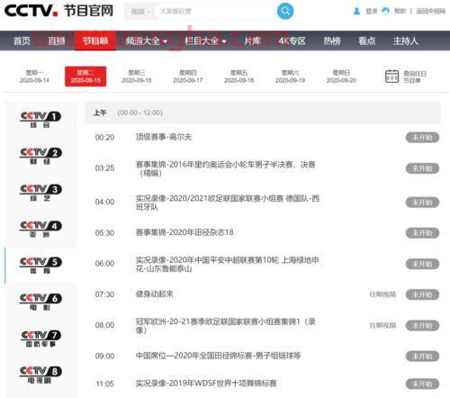
Task: Click the CCTV 节目官网 logo
Action: coord(58,11)
